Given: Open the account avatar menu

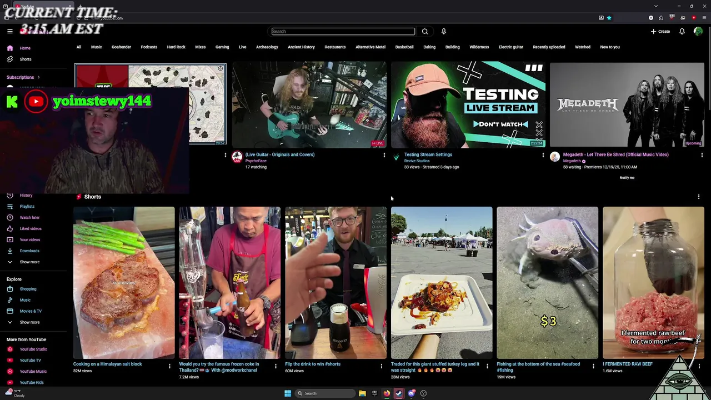Looking at the screenshot, I should point(698,31).
